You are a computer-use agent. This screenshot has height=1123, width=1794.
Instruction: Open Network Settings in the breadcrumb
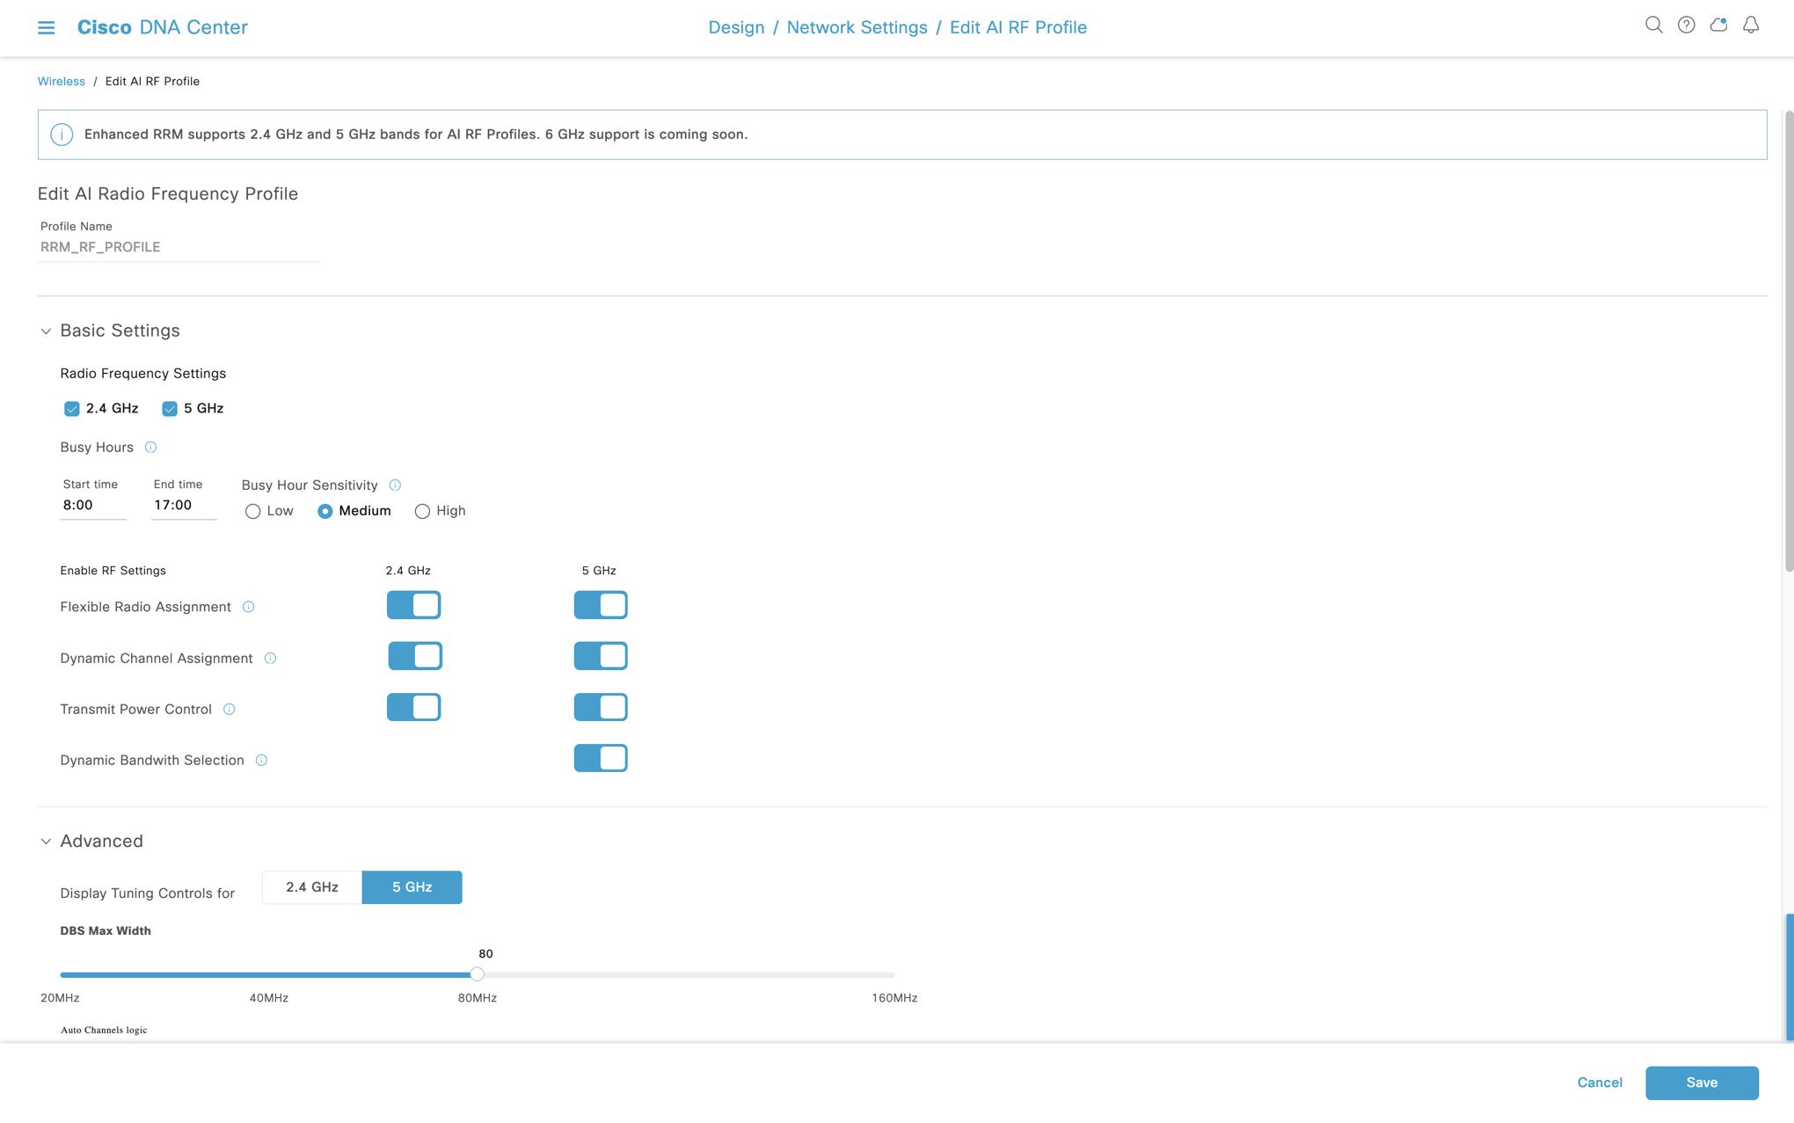pyautogui.click(x=857, y=27)
